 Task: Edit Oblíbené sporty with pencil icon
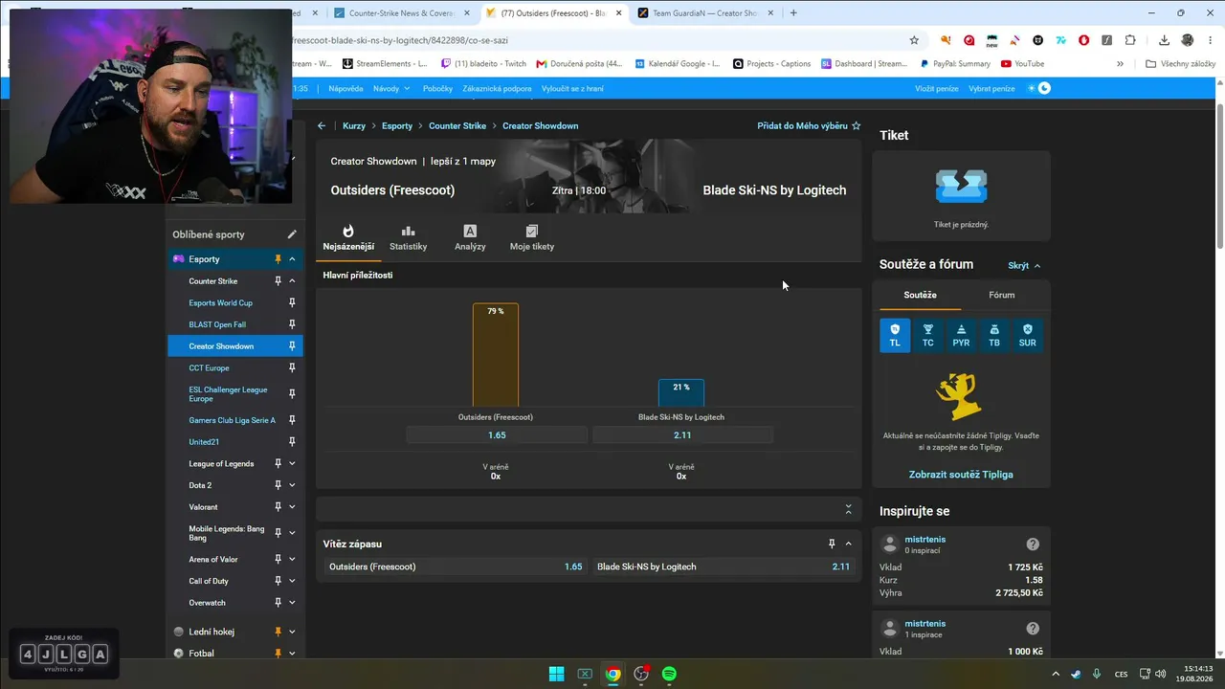[x=292, y=234]
